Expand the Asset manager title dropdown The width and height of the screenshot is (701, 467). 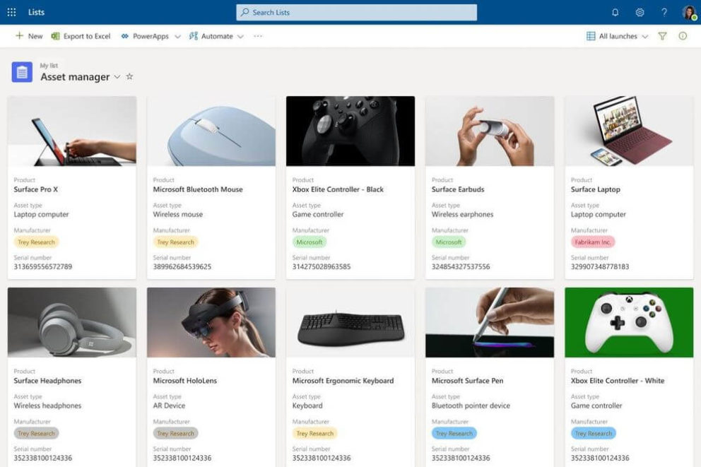[x=117, y=77]
